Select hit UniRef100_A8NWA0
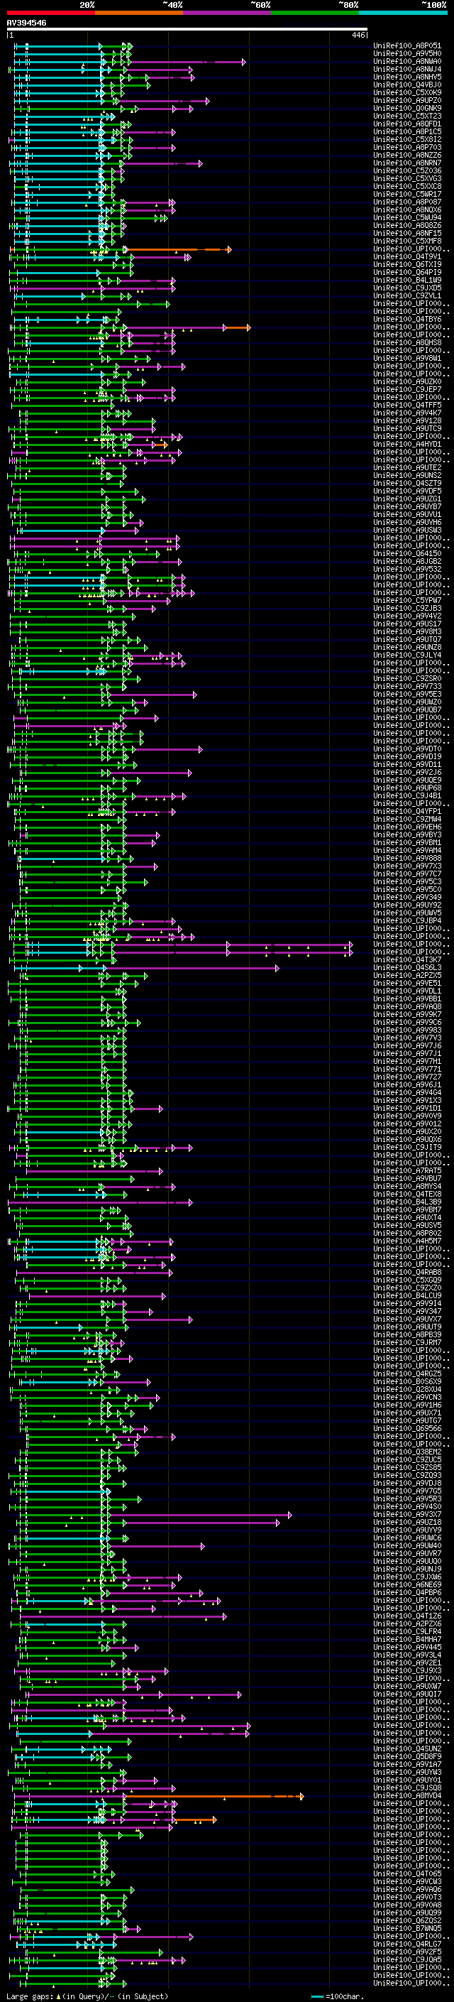This screenshot has height=2002, width=454. click(407, 61)
